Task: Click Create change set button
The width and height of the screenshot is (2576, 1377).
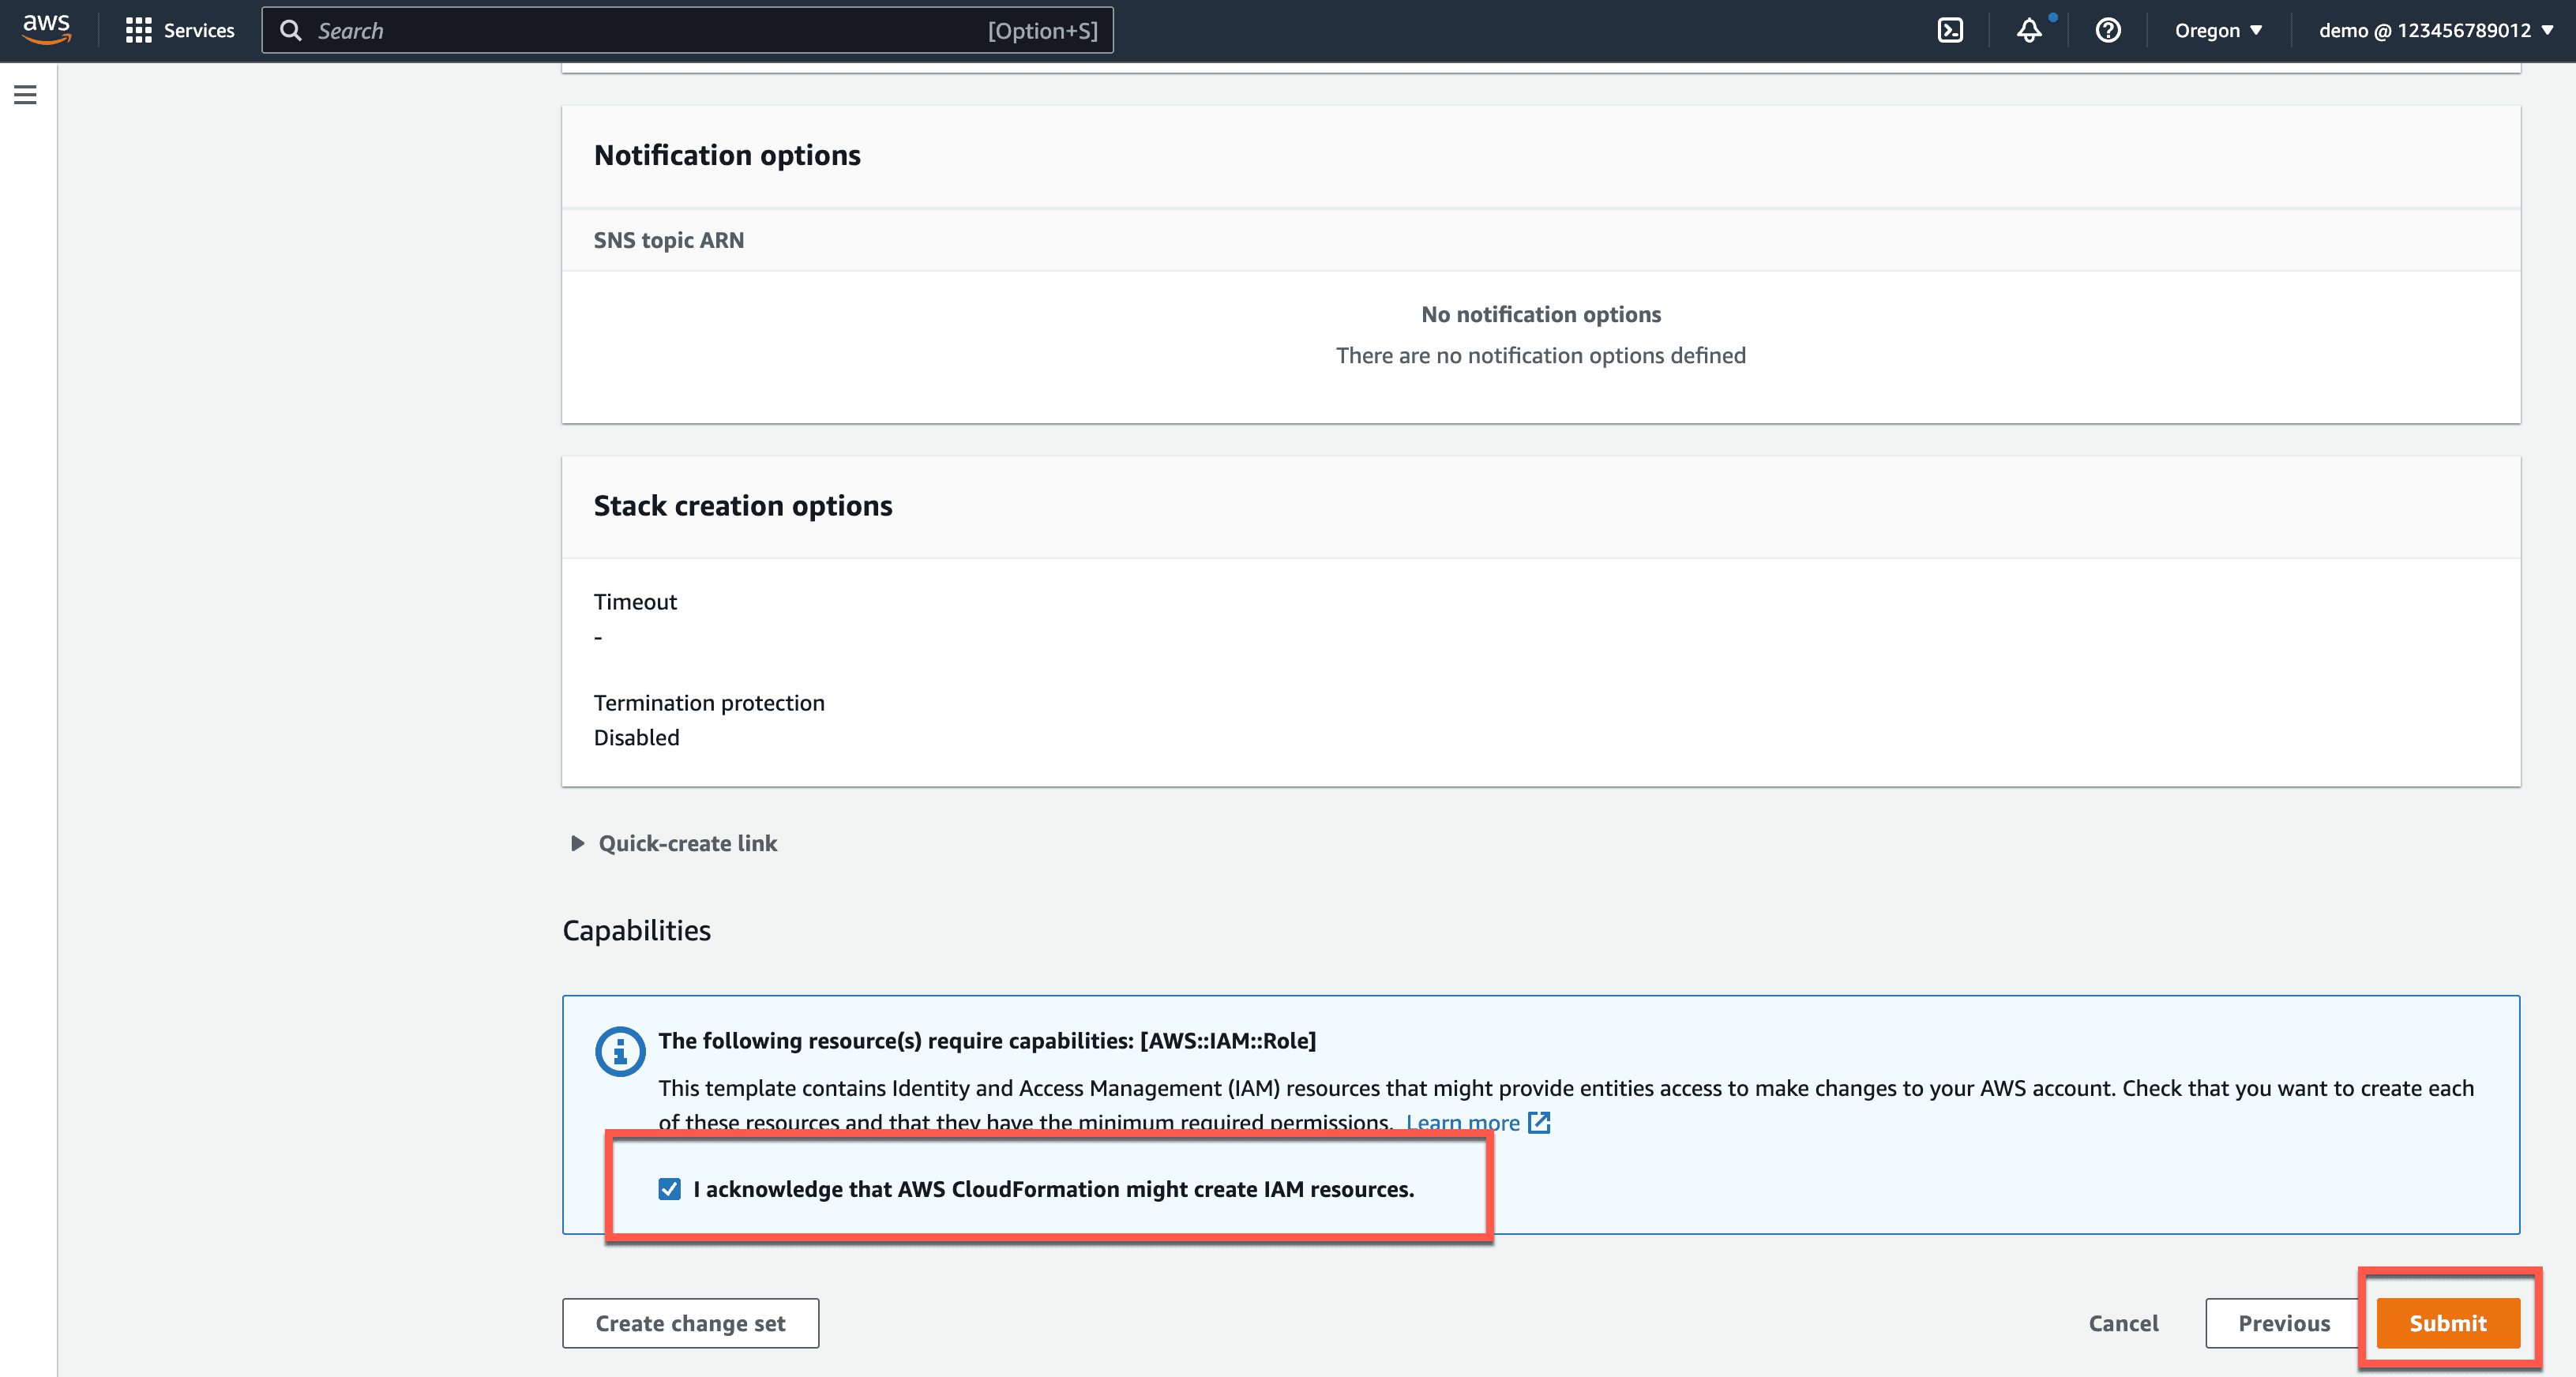Action: coord(690,1323)
